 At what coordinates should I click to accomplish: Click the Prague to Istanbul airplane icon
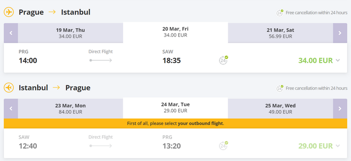tap(9, 12)
